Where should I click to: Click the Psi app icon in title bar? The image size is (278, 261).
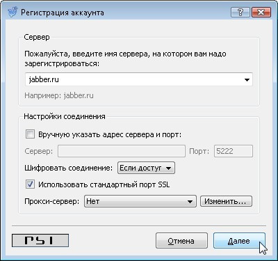point(13,13)
